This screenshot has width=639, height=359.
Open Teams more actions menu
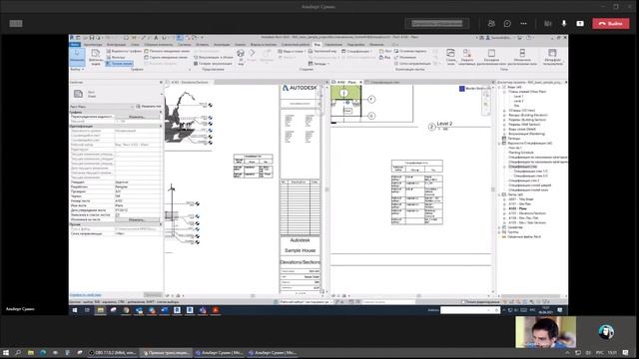tap(523, 24)
